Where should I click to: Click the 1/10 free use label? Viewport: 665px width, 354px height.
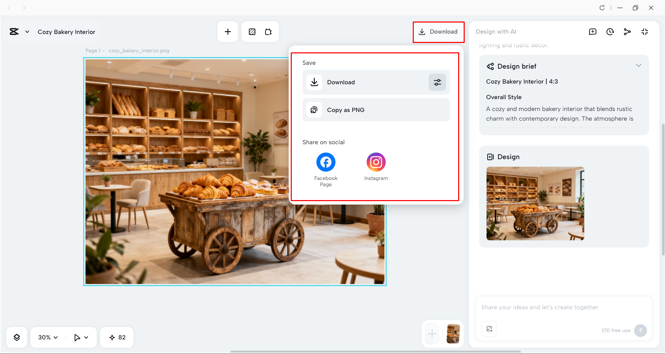(x=616, y=330)
